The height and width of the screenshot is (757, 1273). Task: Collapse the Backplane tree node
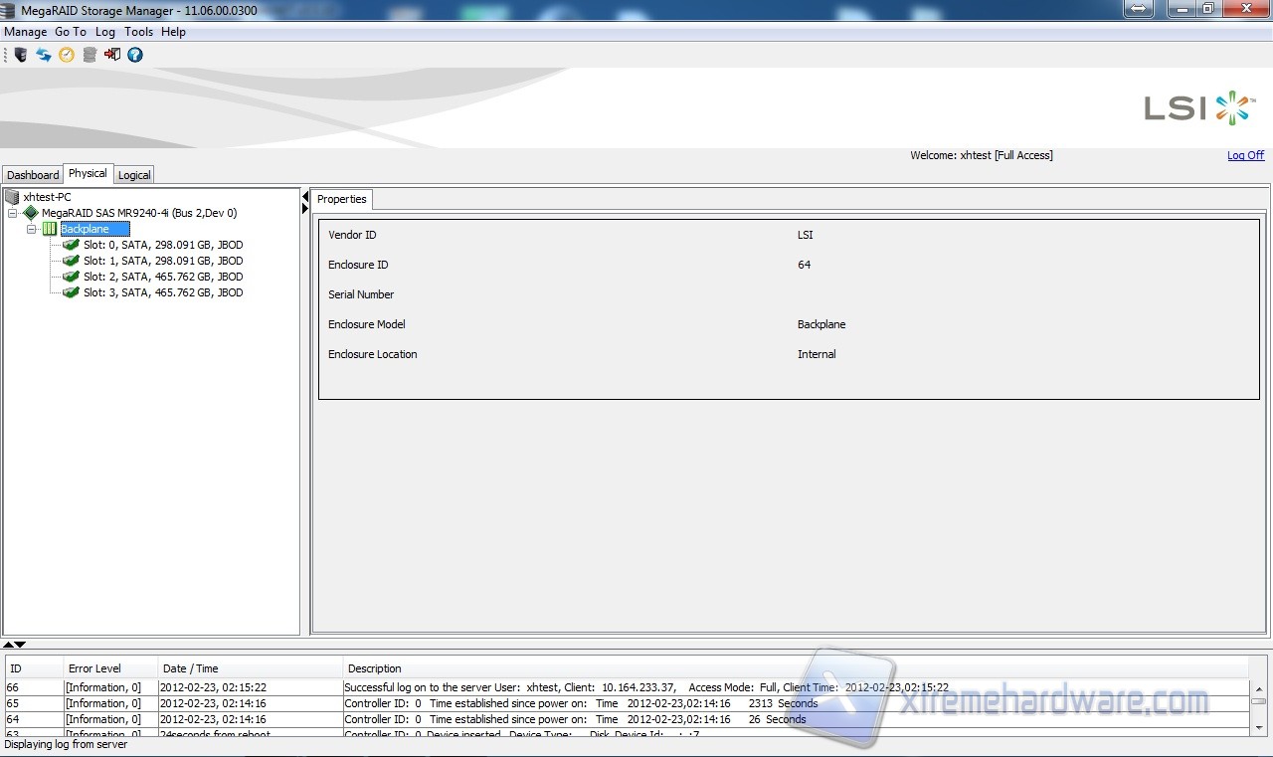tap(32, 229)
